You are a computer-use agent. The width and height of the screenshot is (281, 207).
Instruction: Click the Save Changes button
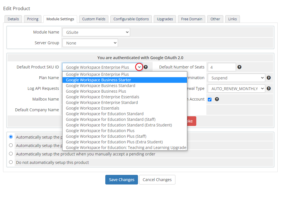click(122, 180)
